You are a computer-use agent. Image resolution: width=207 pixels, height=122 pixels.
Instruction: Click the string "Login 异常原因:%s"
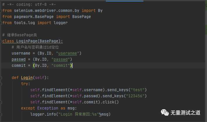tap(79, 114)
